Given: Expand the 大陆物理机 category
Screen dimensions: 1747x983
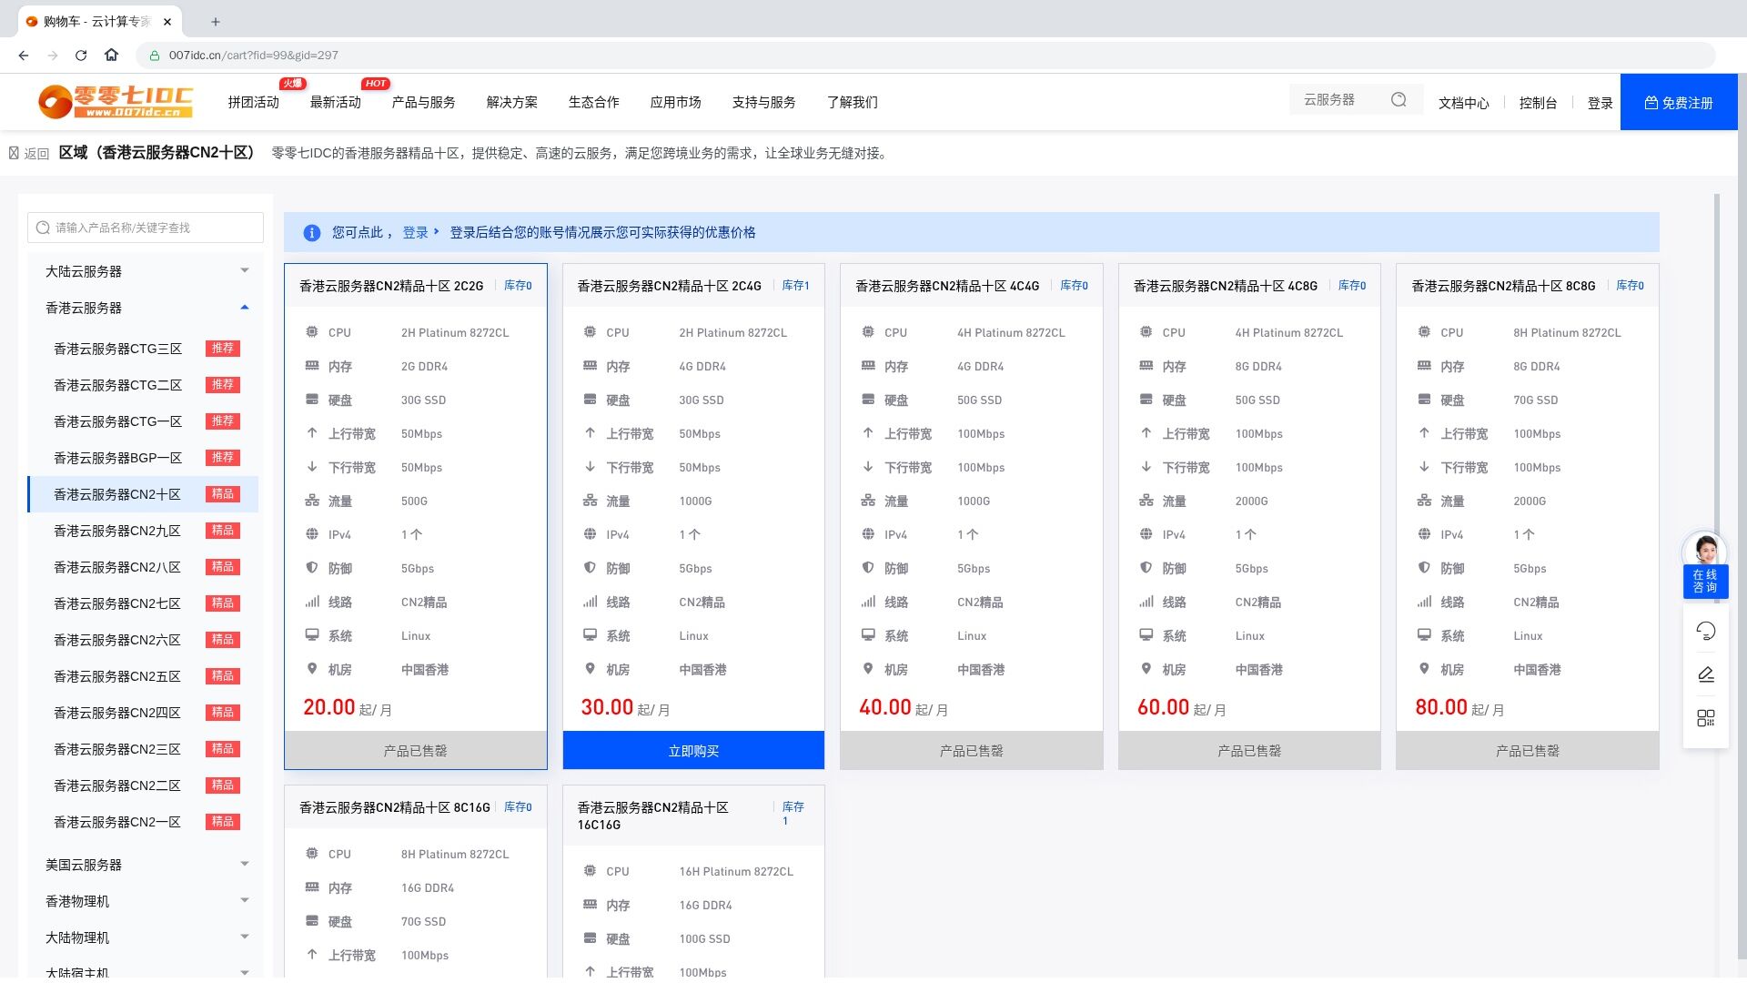Looking at the screenshot, I should coord(146,937).
